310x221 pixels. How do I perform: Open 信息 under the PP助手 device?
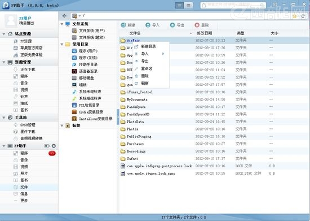[24, 194]
